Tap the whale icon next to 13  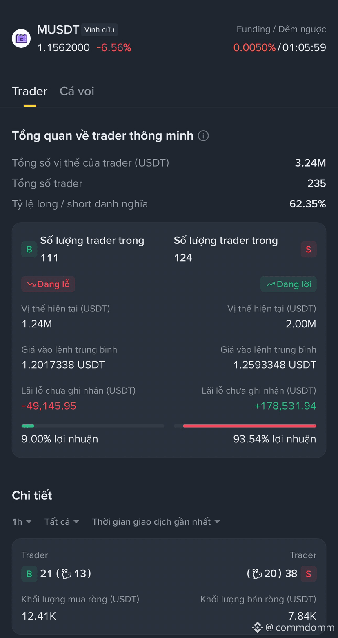click(67, 574)
